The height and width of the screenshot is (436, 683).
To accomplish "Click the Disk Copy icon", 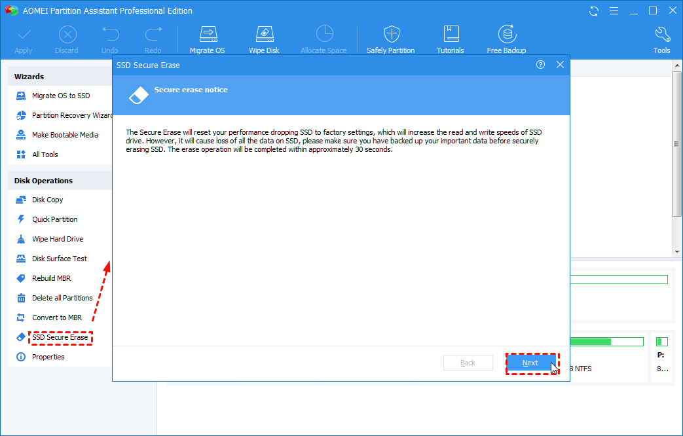I will (21, 200).
